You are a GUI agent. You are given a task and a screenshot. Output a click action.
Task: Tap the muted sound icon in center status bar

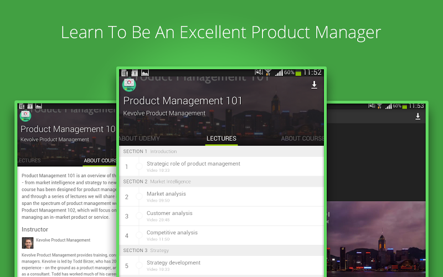[259, 73]
